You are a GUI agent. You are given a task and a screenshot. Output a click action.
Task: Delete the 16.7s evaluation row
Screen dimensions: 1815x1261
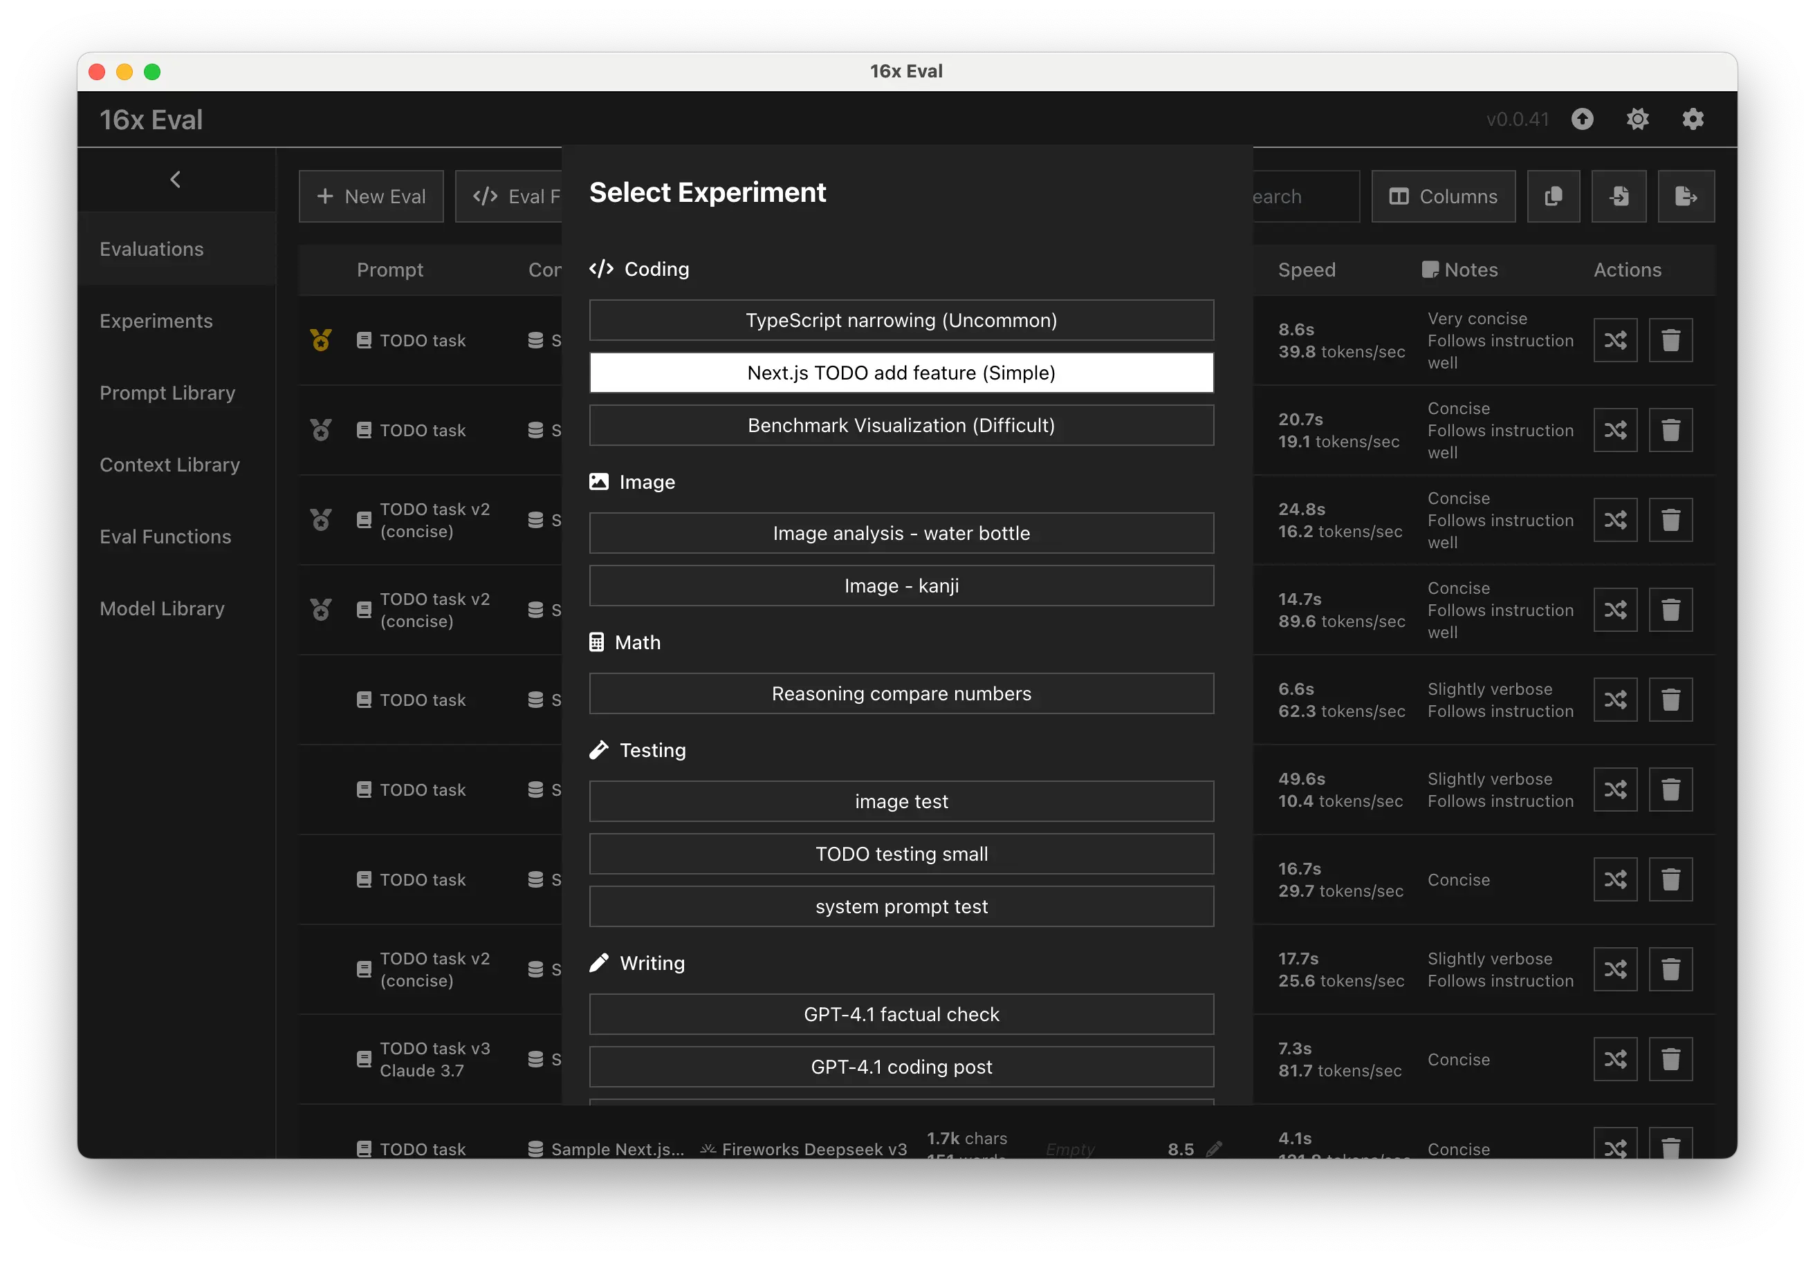(x=1670, y=879)
